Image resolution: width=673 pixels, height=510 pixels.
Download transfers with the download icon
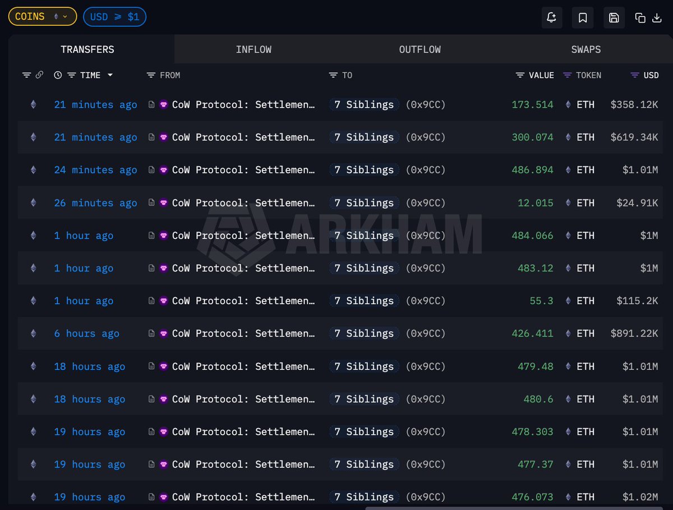(657, 18)
